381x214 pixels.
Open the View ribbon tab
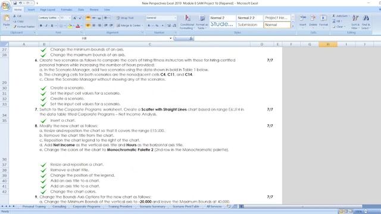coord(107,10)
